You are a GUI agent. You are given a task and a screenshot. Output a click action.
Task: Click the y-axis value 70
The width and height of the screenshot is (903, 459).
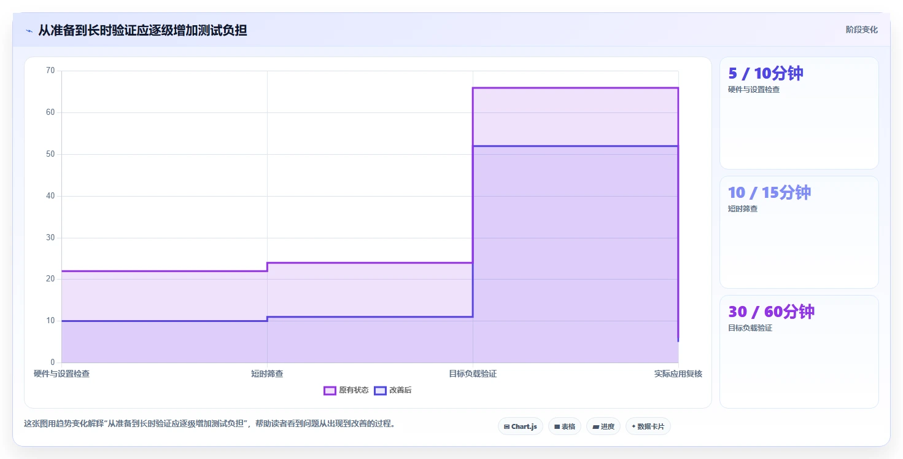(50, 71)
